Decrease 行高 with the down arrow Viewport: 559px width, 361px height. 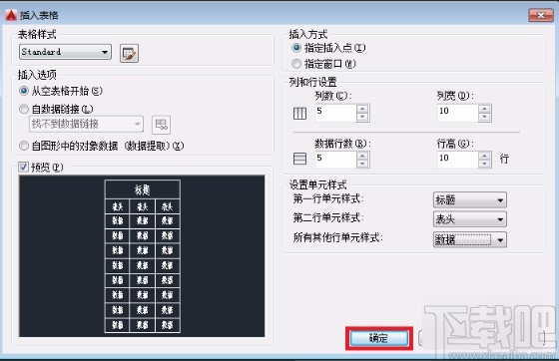484,164
